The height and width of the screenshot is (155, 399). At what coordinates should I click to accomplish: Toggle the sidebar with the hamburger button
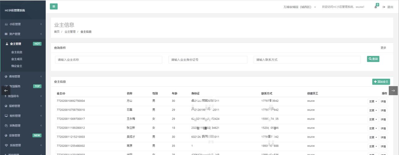54,7
